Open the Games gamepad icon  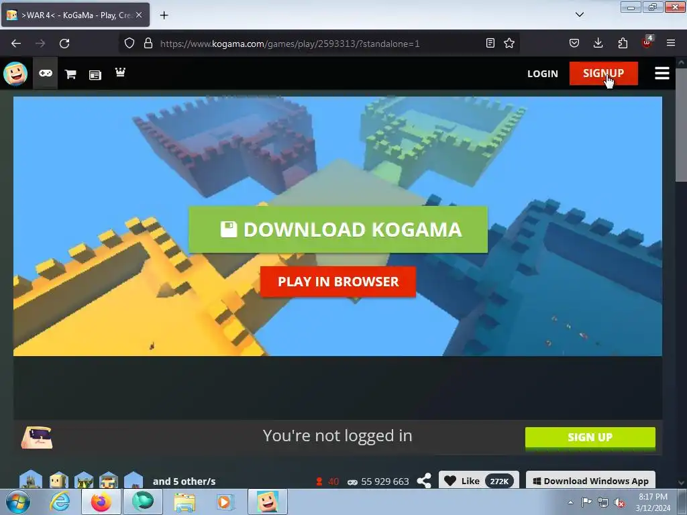pos(46,73)
